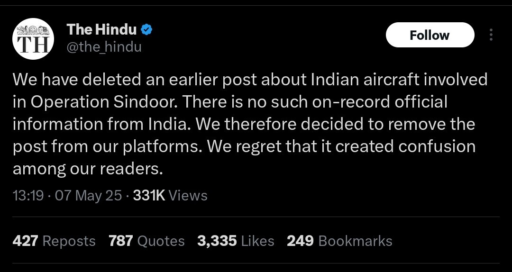This screenshot has height=272, width=512.
Task: Click 'among our readers.' closing line
Action: coord(88,169)
